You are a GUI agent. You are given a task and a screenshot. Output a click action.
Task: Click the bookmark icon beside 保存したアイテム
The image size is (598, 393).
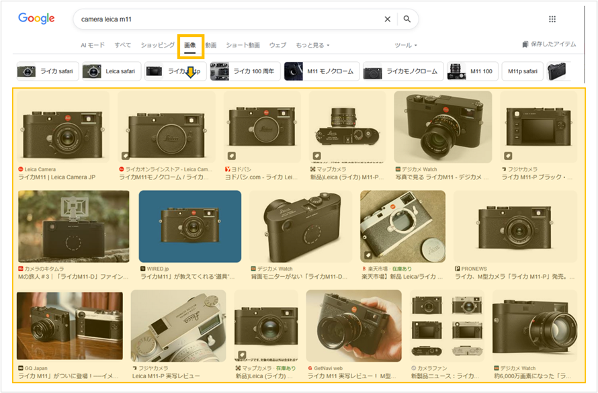coord(525,42)
